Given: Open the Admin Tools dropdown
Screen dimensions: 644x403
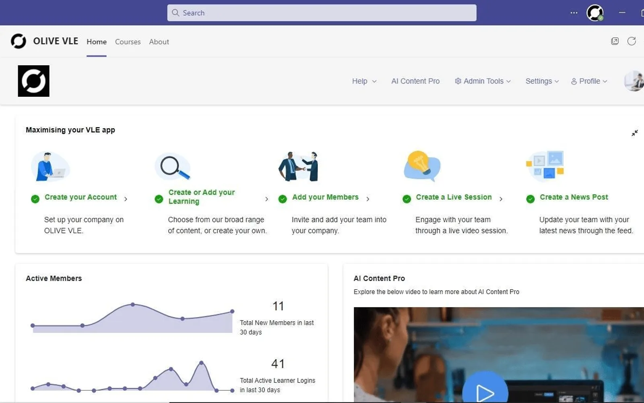Looking at the screenshot, I should [483, 81].
